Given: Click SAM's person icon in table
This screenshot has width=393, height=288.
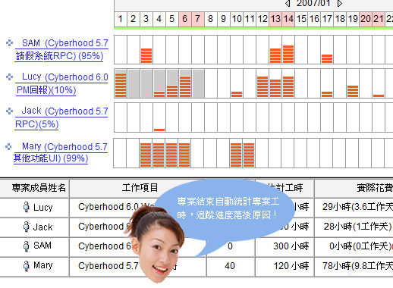Looking at the screenshot, I should point(26,246).
